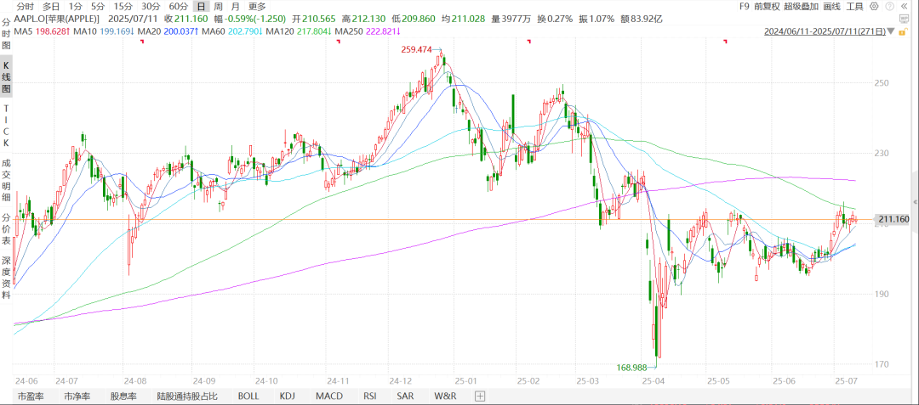Click the 换0.27% turnover value
Viewport: 919px width, 405px height.
(556, 19)
